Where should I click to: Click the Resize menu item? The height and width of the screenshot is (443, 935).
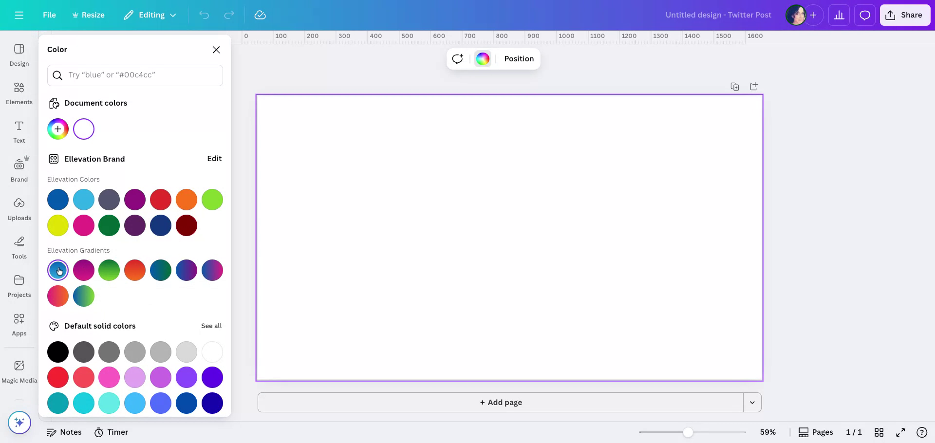(88, 15)
